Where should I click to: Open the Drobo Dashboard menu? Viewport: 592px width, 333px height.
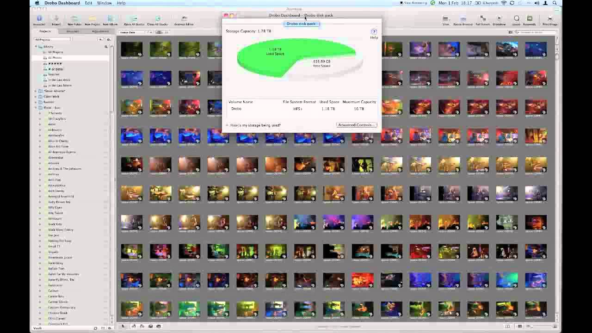coord(62,3)
